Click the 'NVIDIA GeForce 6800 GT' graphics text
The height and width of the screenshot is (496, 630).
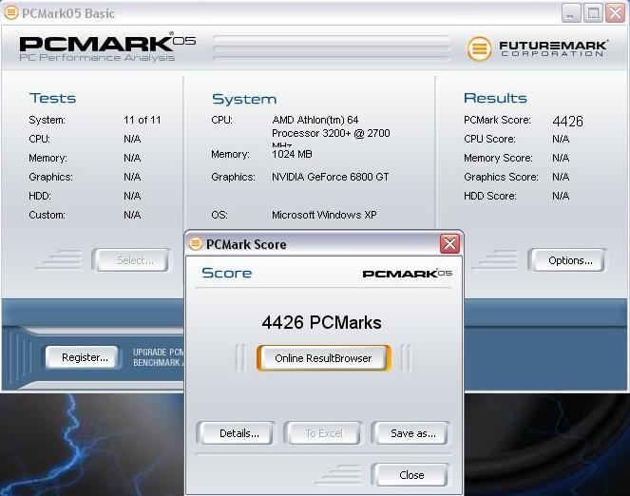click(x=331, y=177)
